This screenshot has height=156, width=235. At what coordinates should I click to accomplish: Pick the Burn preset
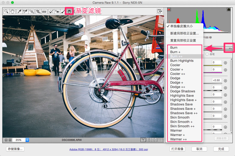point(185,48)
